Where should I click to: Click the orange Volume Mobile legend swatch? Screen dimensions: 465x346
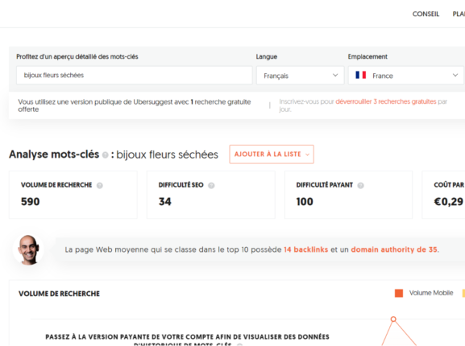coord(399,293)
